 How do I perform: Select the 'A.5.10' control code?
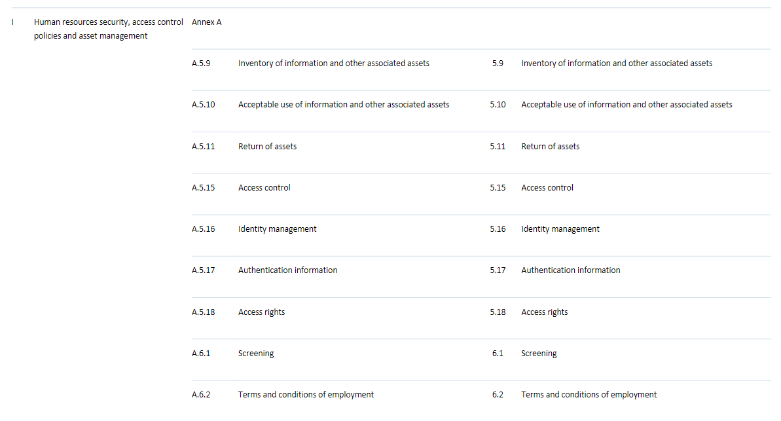(203, 105)
